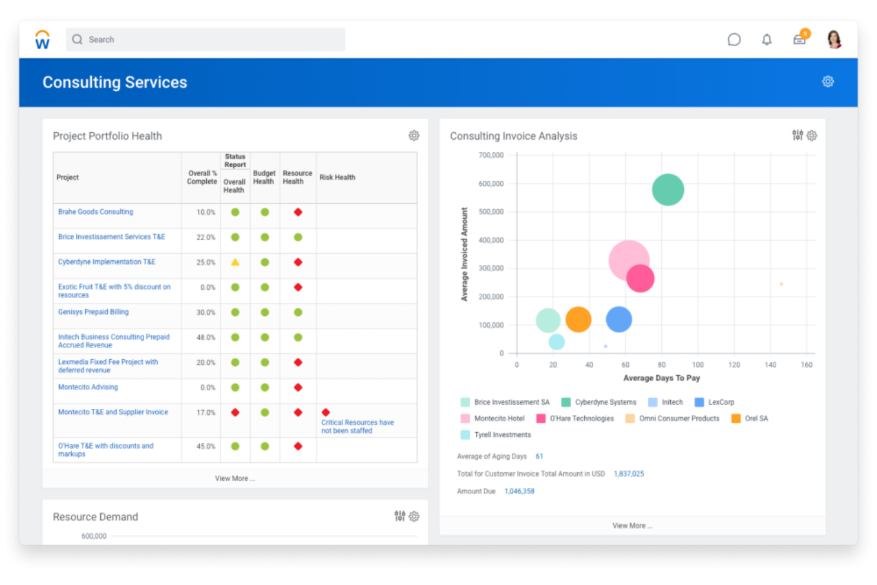Viewport: 877px width, 585px height.
Task: Open the inbox tray icon
Action: (x=799, y=40)
